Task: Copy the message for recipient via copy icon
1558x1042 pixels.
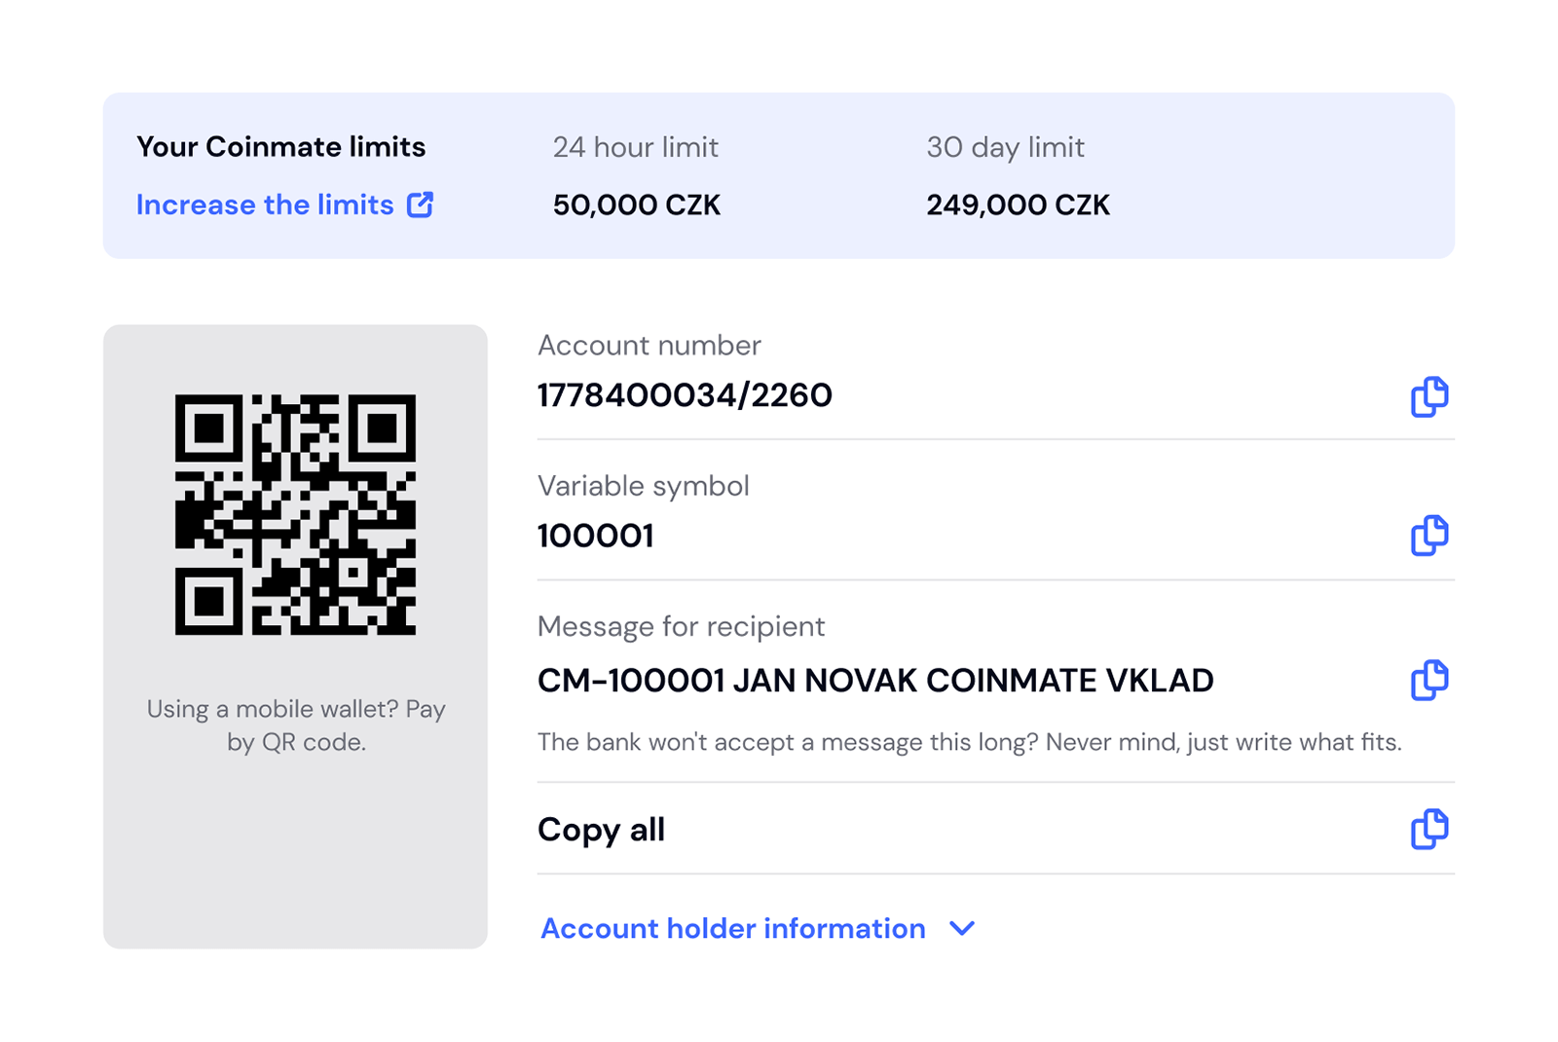Action: pyautogui.click(x=1428, y=680)
